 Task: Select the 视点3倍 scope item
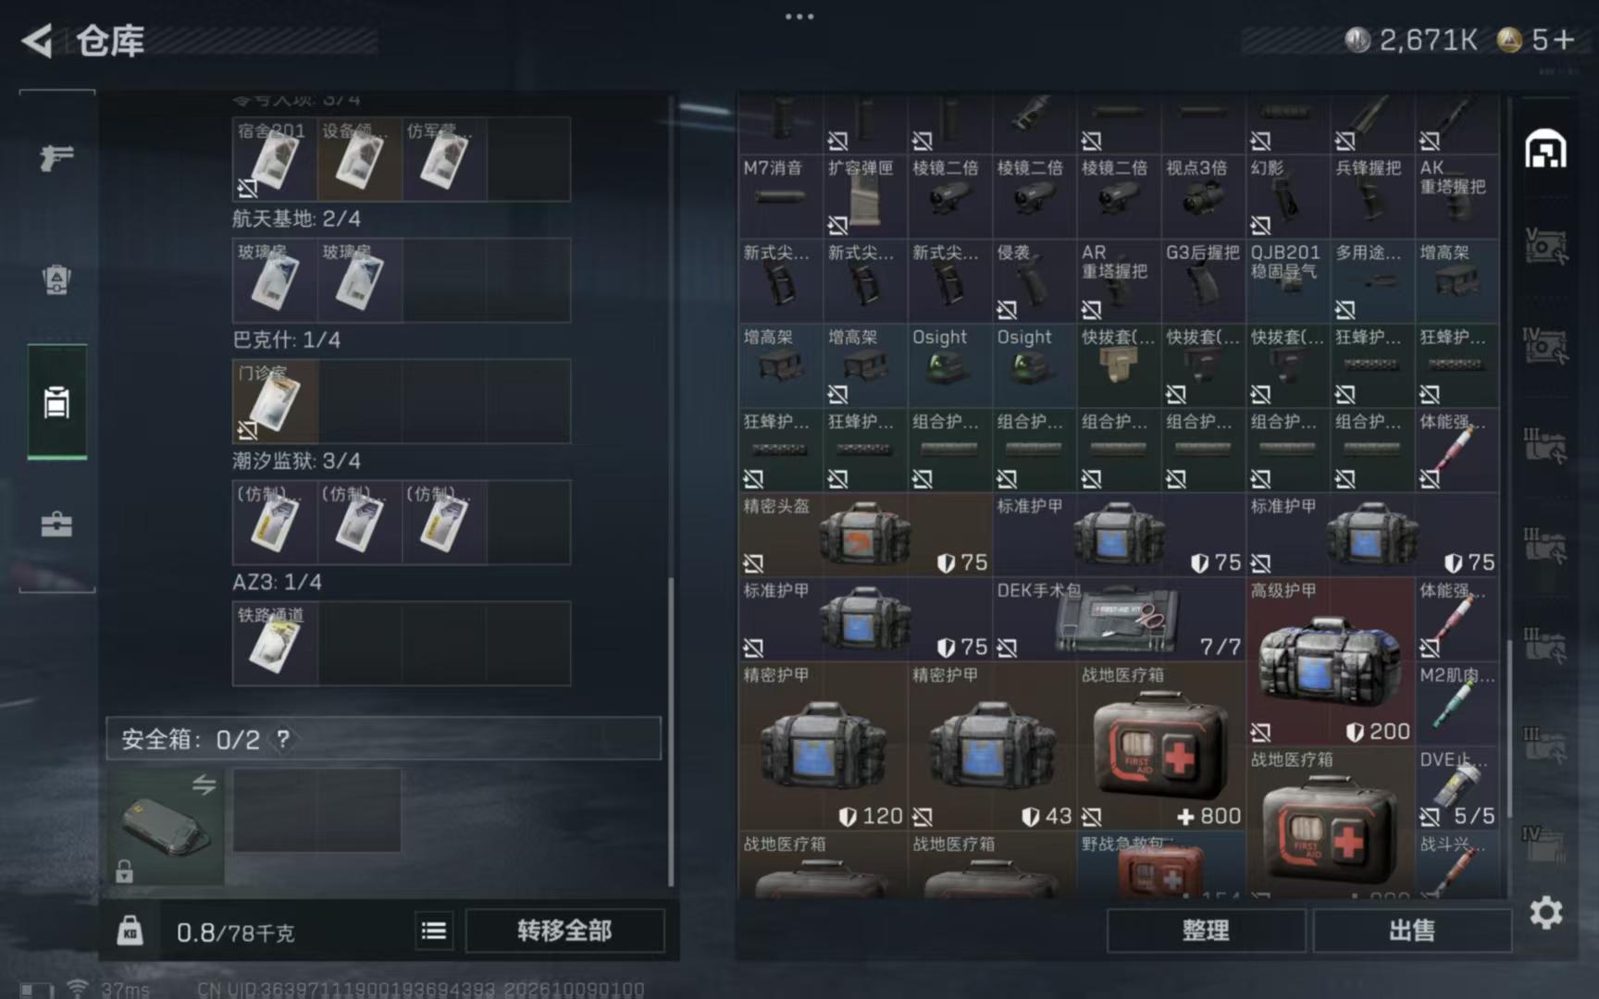tap(1203, 196)
